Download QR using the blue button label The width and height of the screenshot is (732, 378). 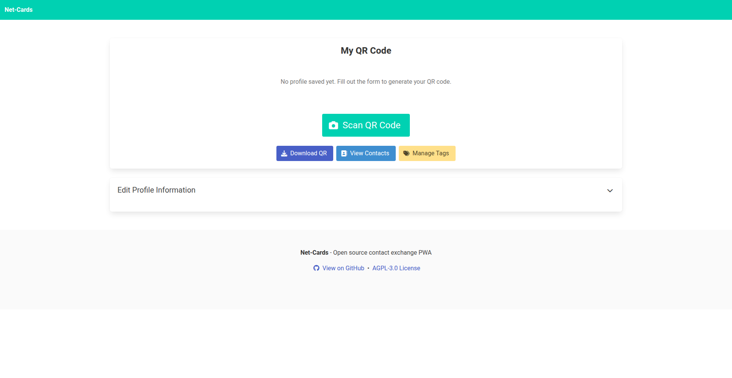tap(308, 153)
